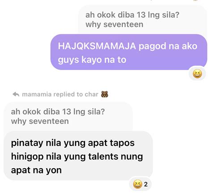Click 'why seventeen' in the lower quoted reply

40,121
